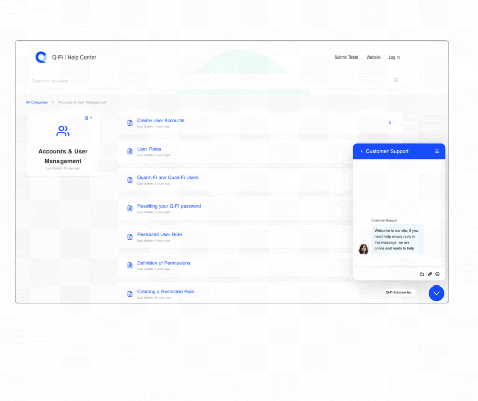
Task: Click document icon beside User Roles
Action: tap(130, 151)
